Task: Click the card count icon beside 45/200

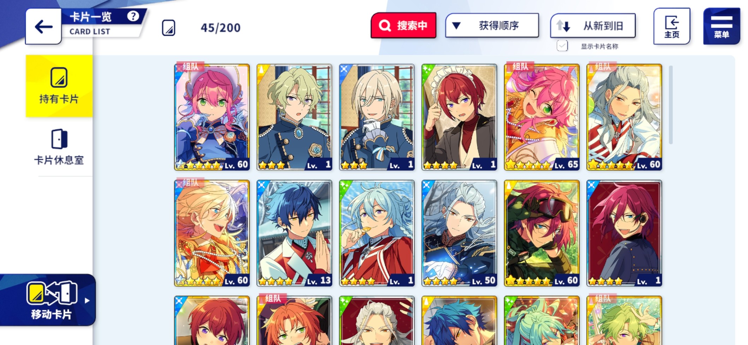Action: coord(169,28)
